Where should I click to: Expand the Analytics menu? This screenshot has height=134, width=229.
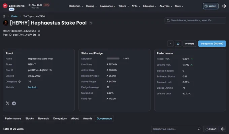[x=166, y=6]
